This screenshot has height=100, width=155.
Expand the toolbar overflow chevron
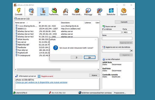134,9
